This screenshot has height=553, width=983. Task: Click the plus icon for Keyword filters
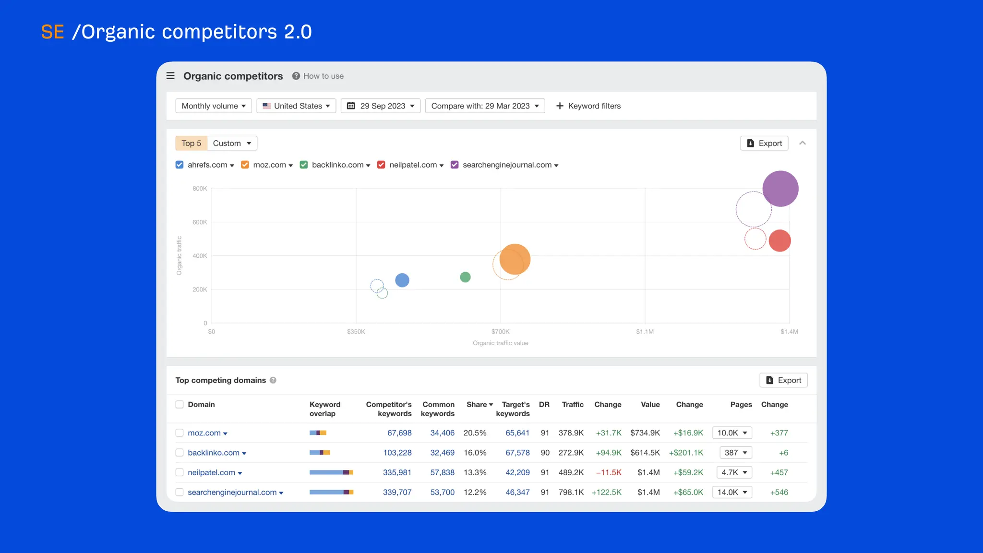pyautogui.click(x=560, y=106)
